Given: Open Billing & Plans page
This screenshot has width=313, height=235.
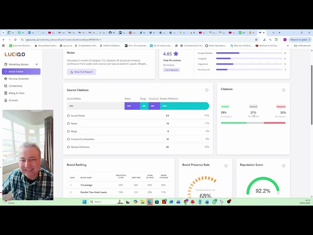Looking at the screenshot, I should point(16,93).
